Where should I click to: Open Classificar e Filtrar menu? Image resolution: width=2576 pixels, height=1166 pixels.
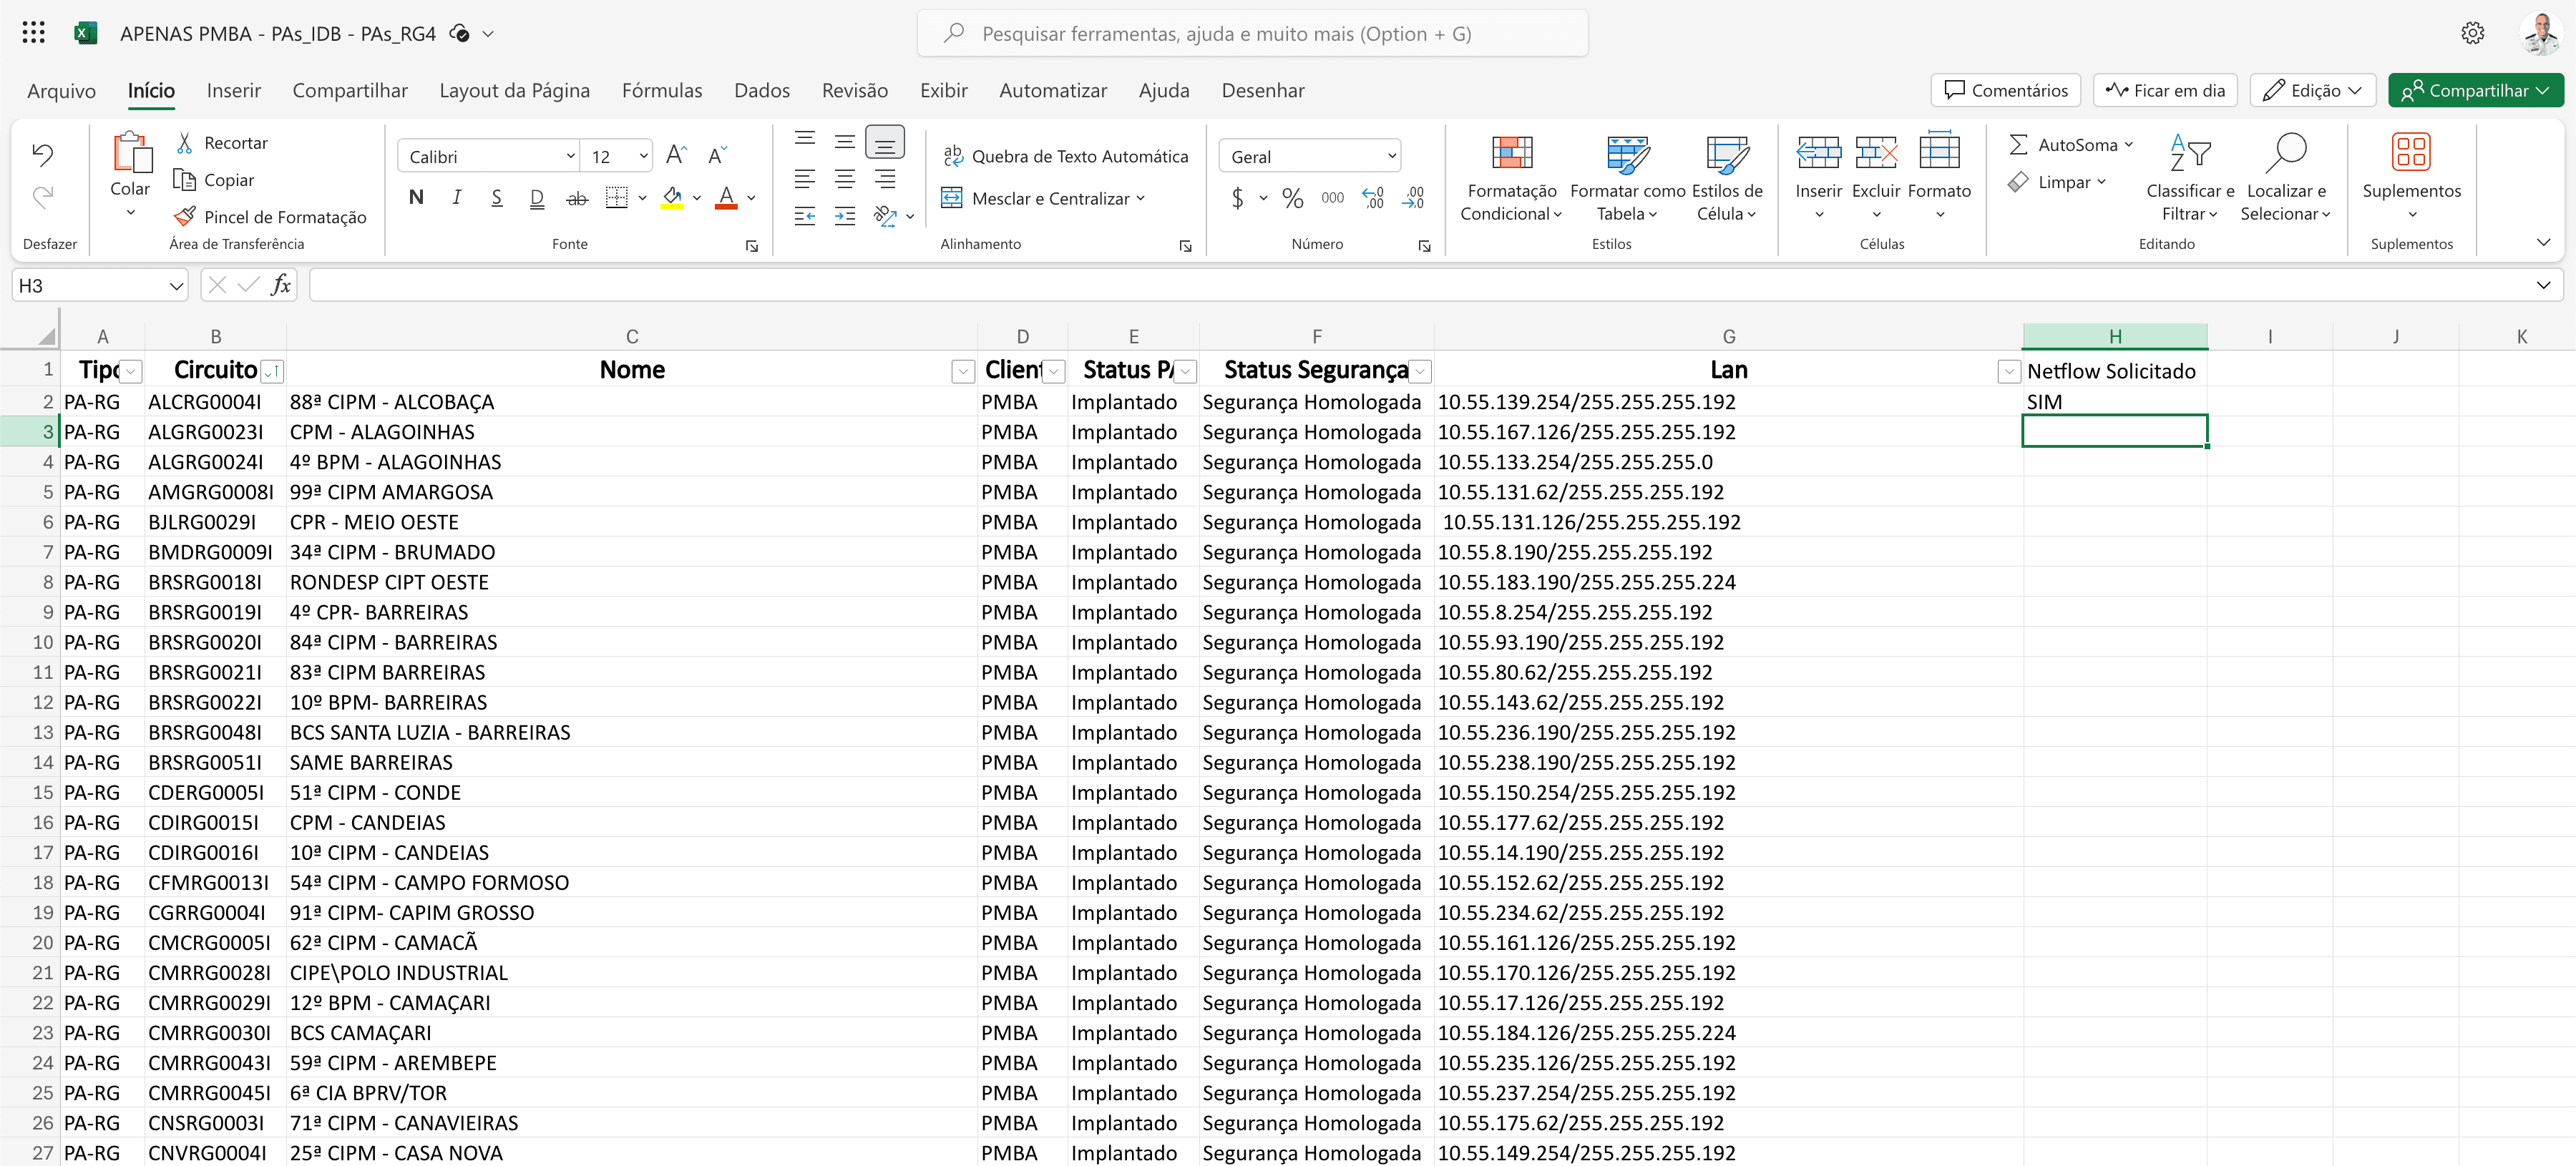2190,178
